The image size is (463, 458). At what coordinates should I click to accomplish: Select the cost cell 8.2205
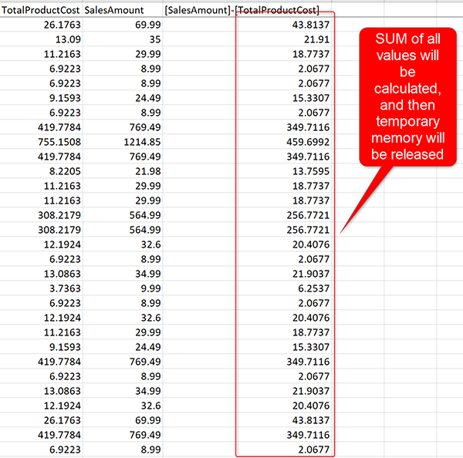41,171
